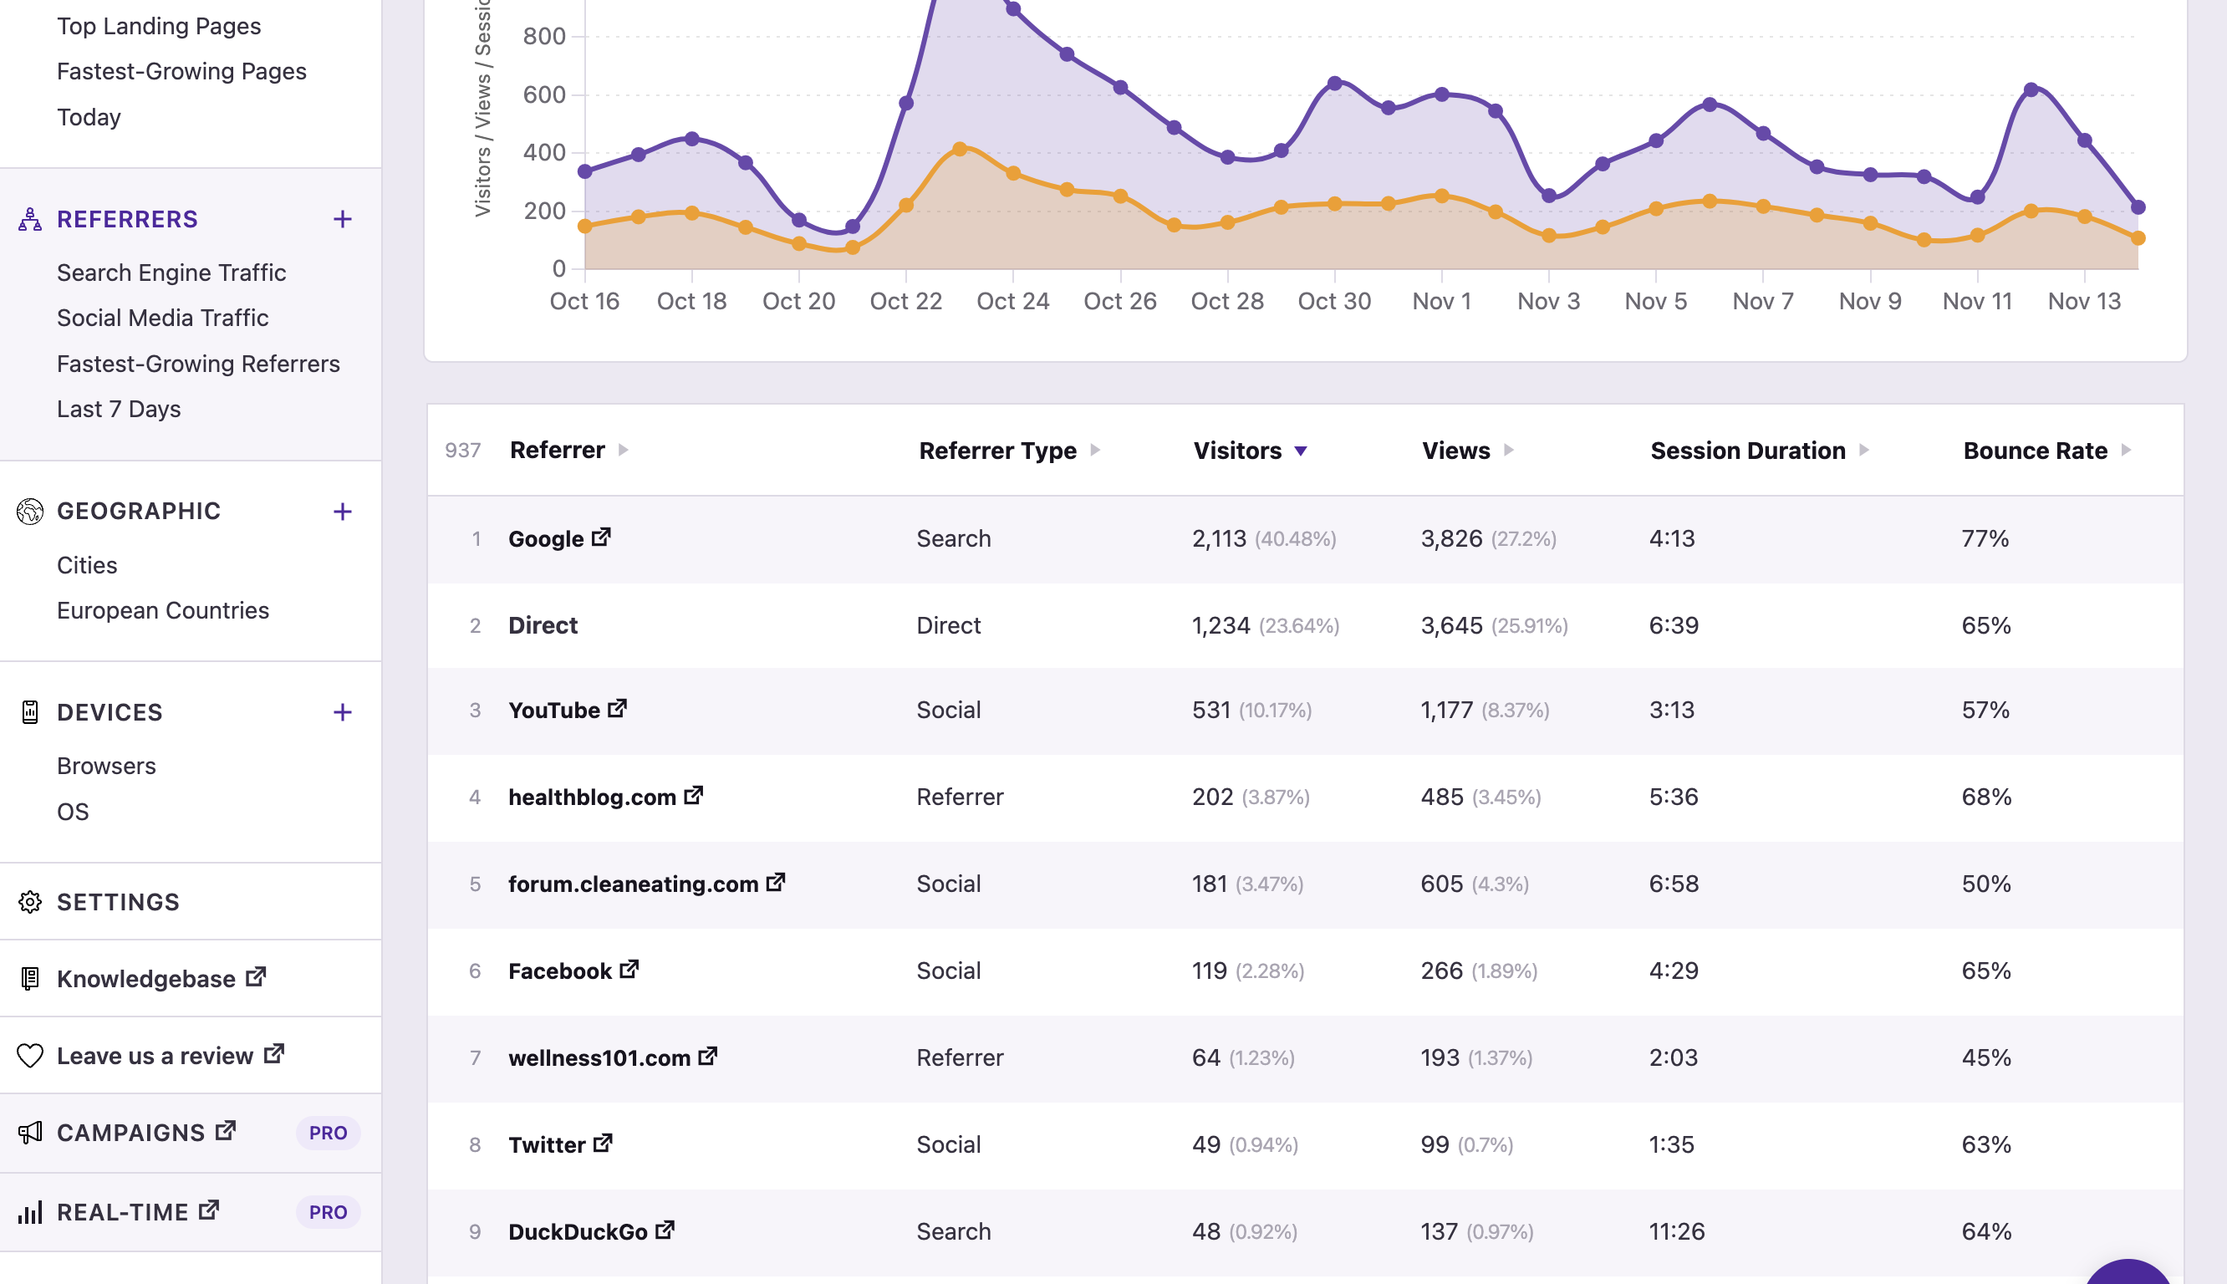Expand the Geographic section with plus

(343, 510)
